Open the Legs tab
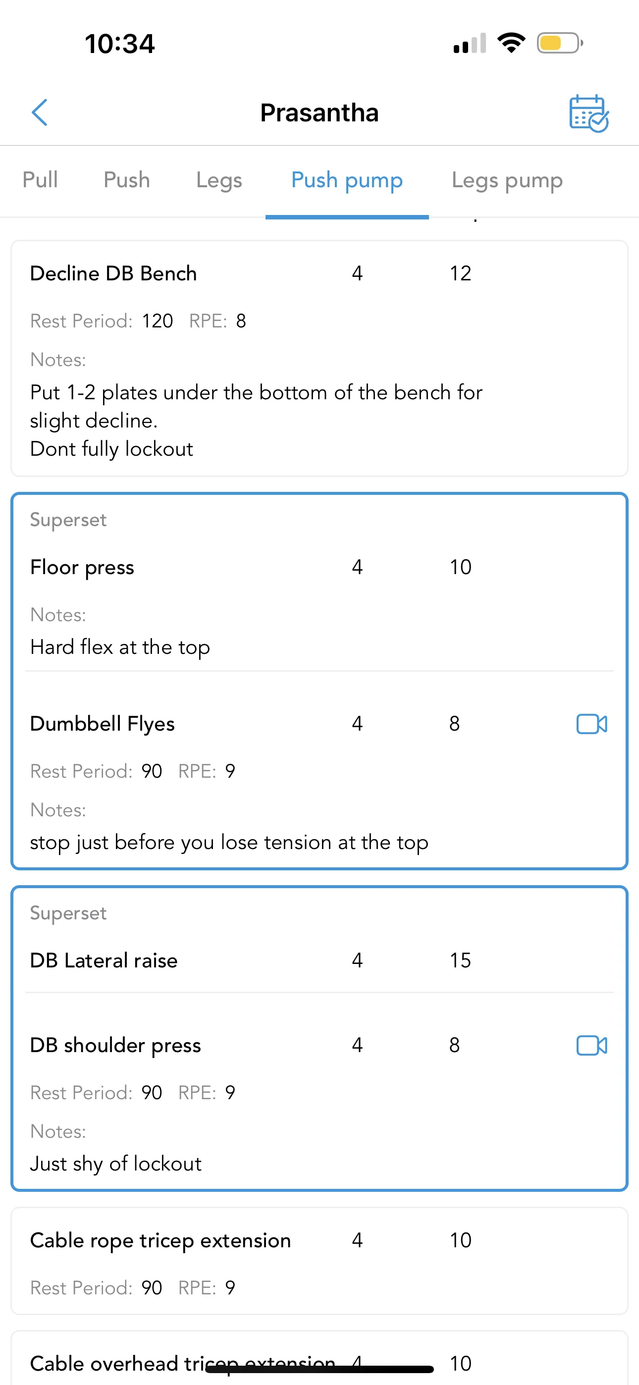The width and height of the screenshot is (639, 1385). (x=219, y=180)
